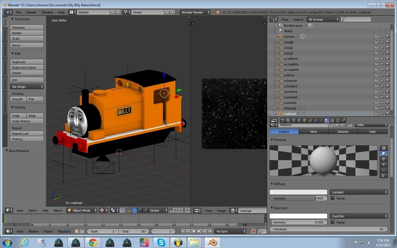The width and height of the screenshot is (397, 248).
Task: Toggle selectability cursor for a.whistle
Action: 382,103
